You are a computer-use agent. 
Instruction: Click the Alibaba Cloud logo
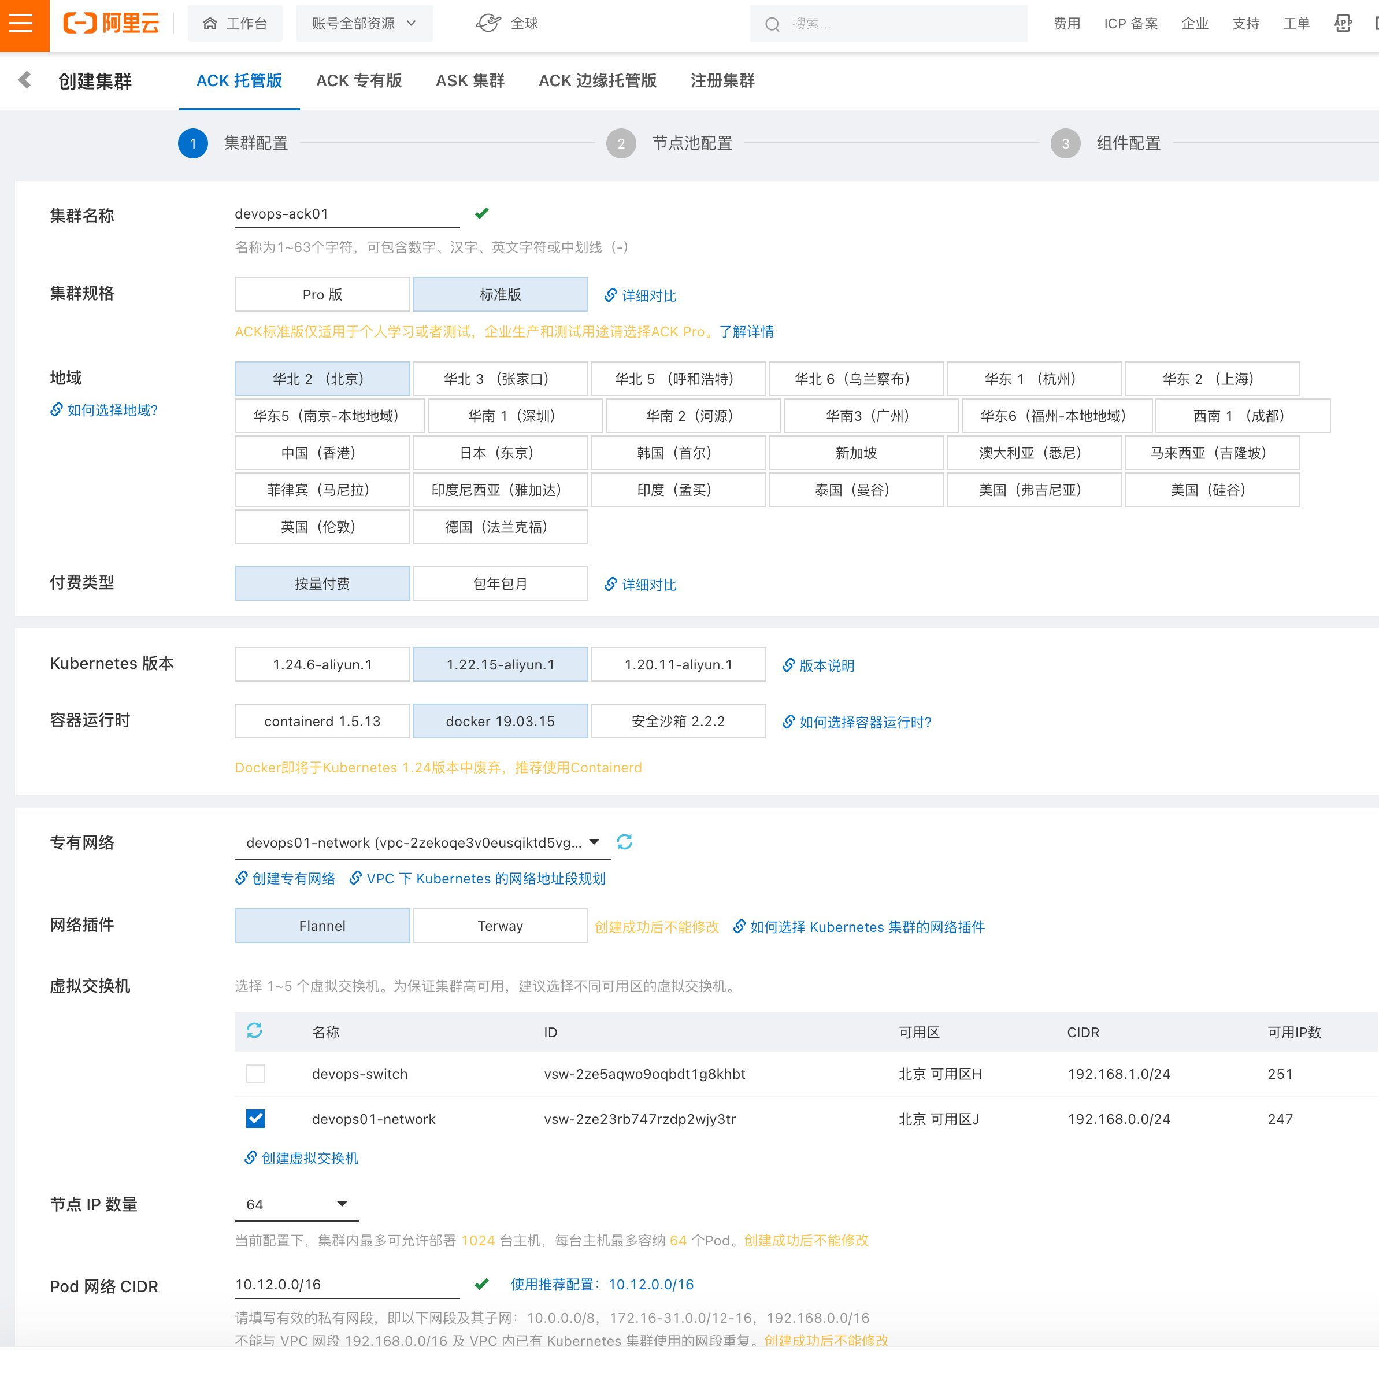coord(112,24)
